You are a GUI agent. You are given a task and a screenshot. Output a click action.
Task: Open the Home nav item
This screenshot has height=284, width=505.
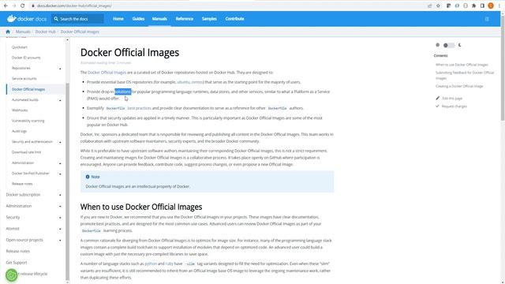click(118, 19)
